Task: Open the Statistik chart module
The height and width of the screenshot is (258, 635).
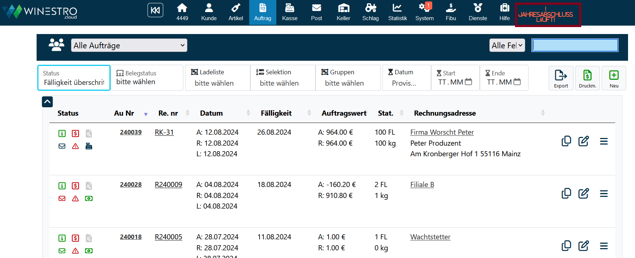Action: (397, 12)
